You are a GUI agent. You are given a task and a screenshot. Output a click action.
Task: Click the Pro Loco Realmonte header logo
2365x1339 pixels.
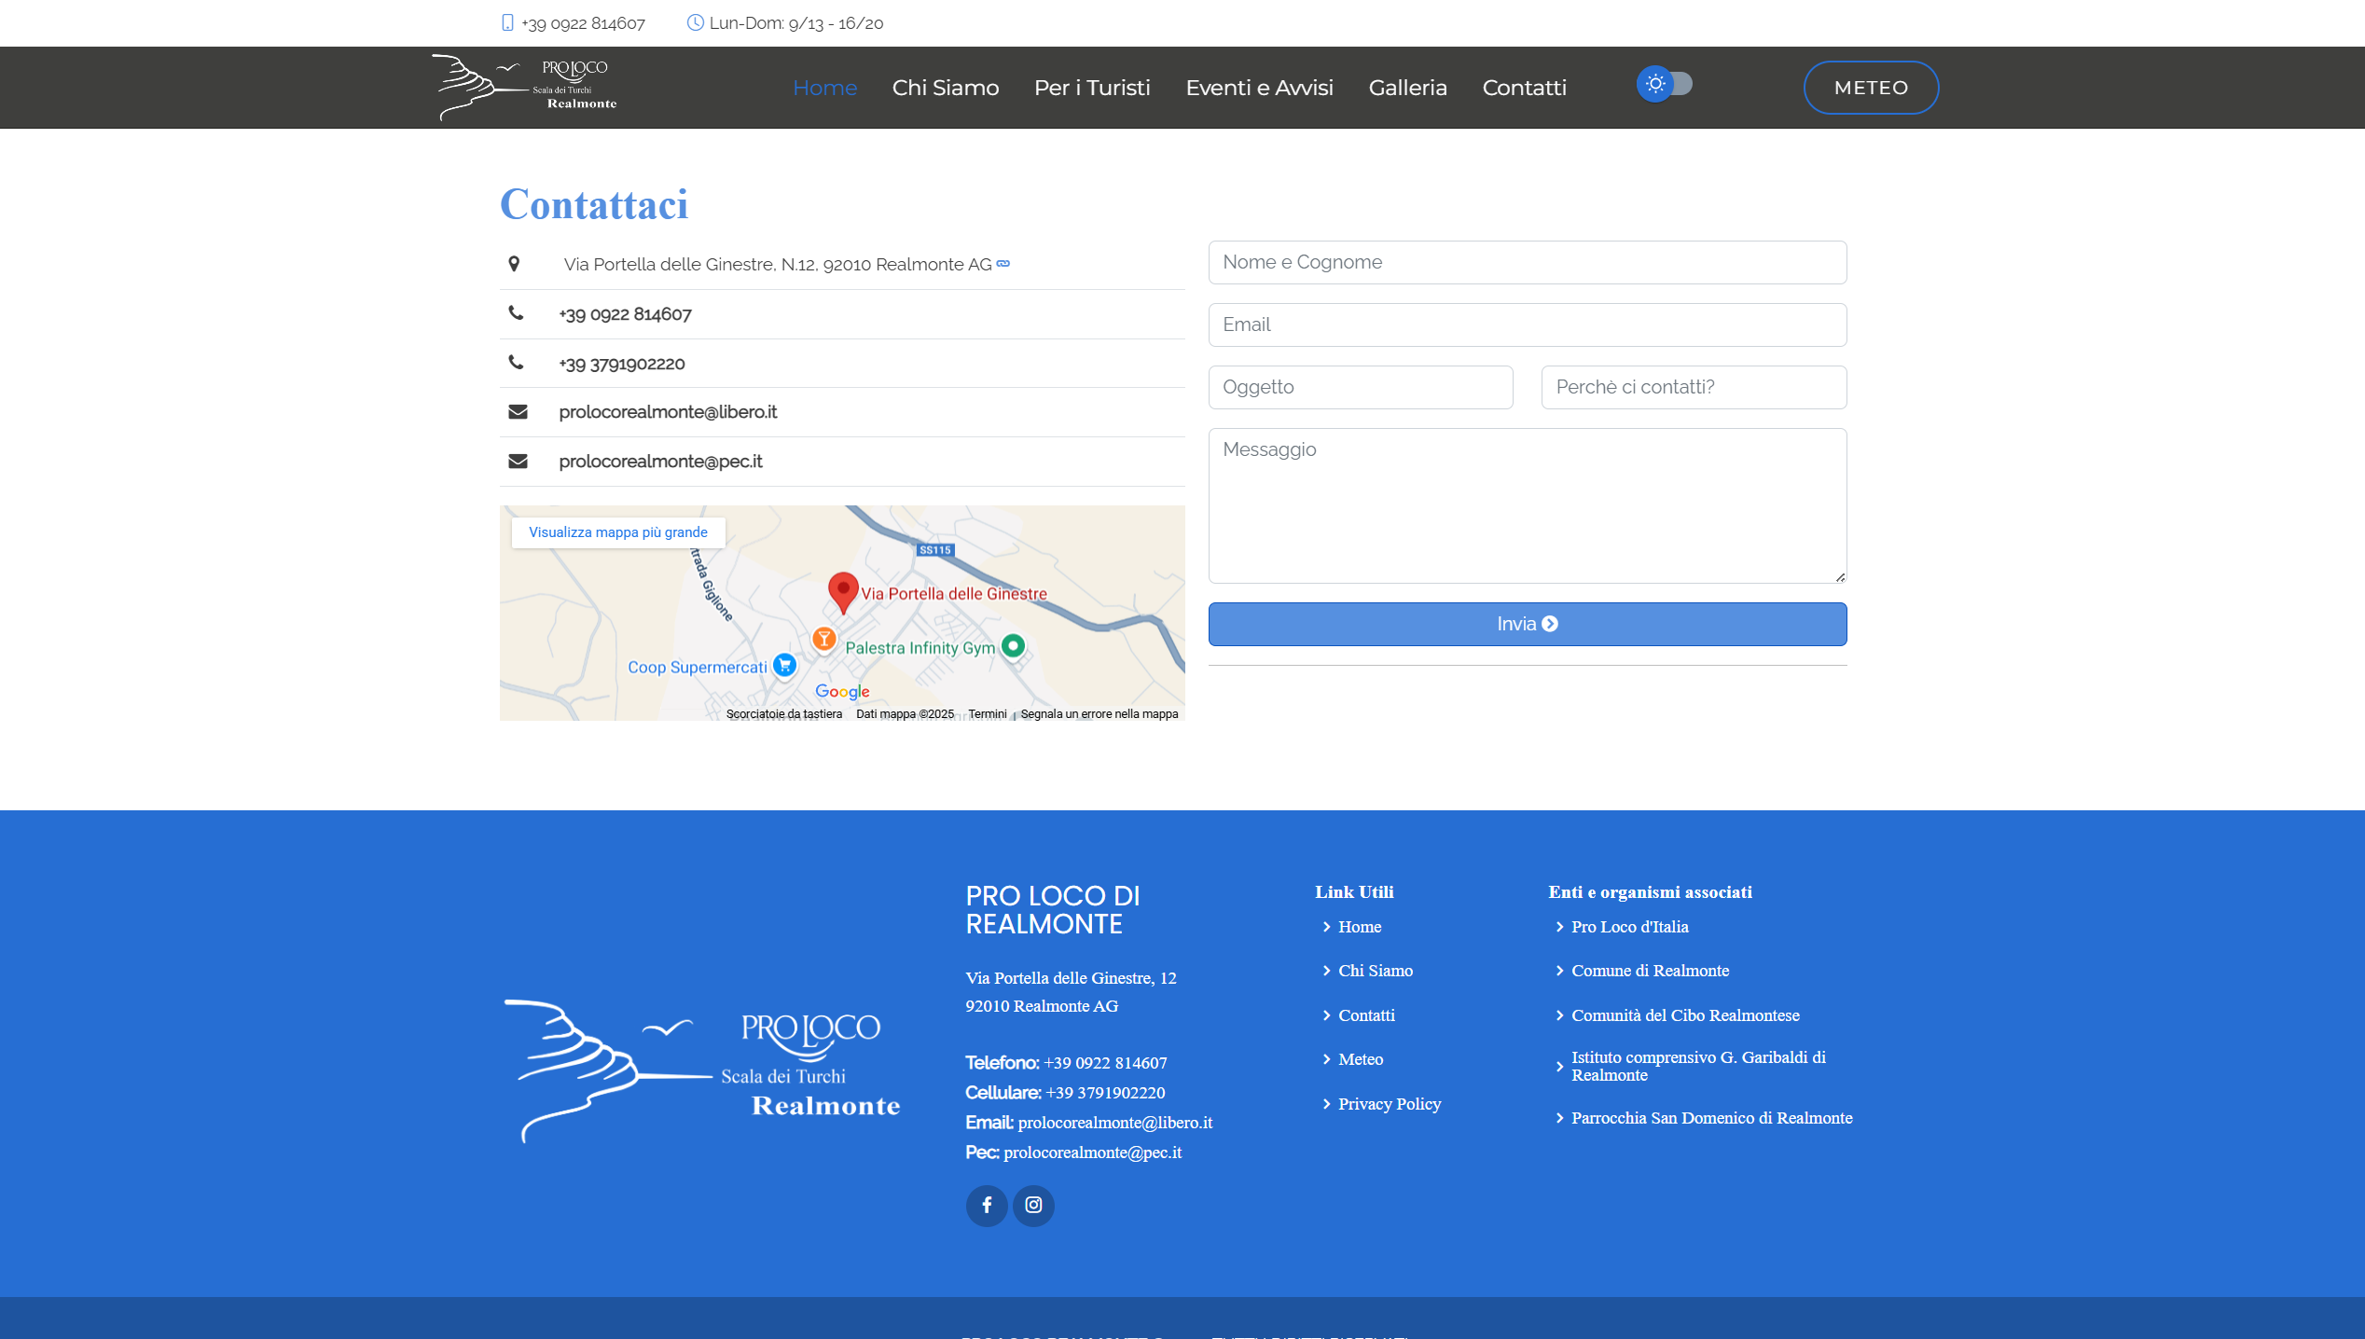point(525,88)
